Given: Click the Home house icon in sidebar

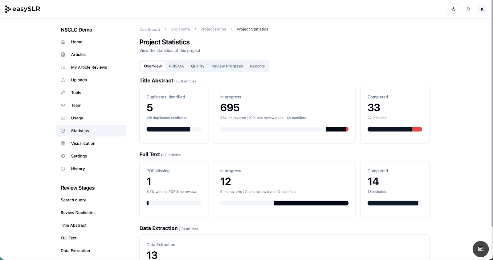Looking at the screenshot, I should (63, 42).
